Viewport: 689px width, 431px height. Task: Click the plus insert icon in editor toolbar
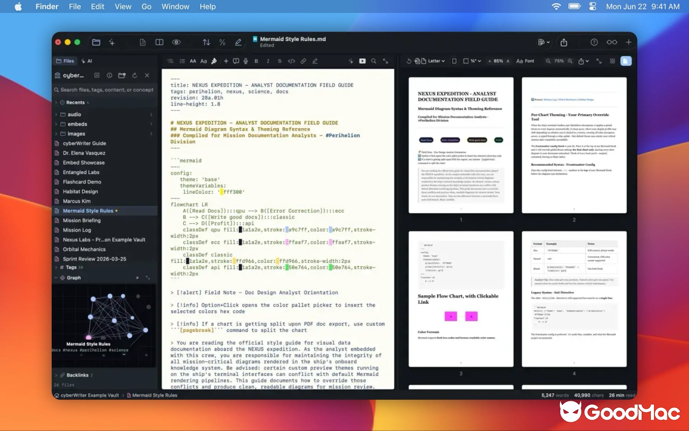(x=226, y=61)
